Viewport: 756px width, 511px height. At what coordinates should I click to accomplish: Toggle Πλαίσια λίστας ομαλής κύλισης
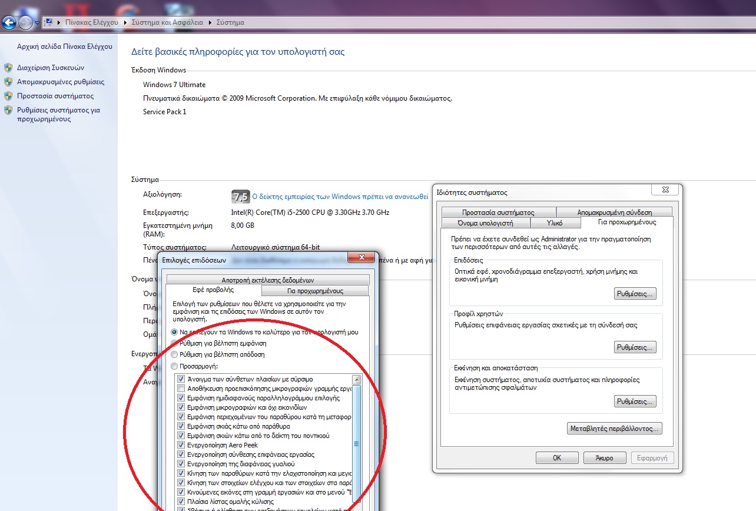pyautogui.click(x=181, y=502)
